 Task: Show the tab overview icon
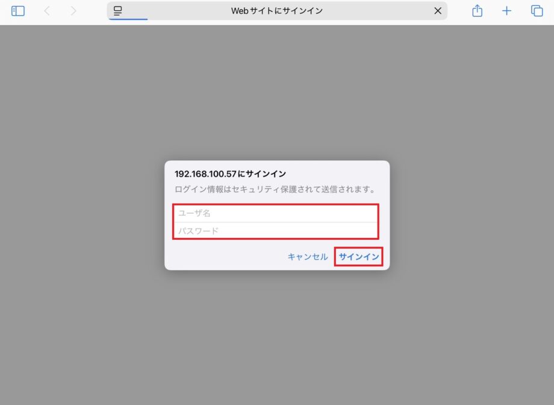click(x=537, y=11)
